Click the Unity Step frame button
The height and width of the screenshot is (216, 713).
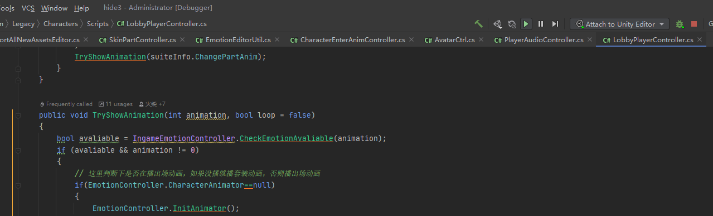(x=555, y=24)
